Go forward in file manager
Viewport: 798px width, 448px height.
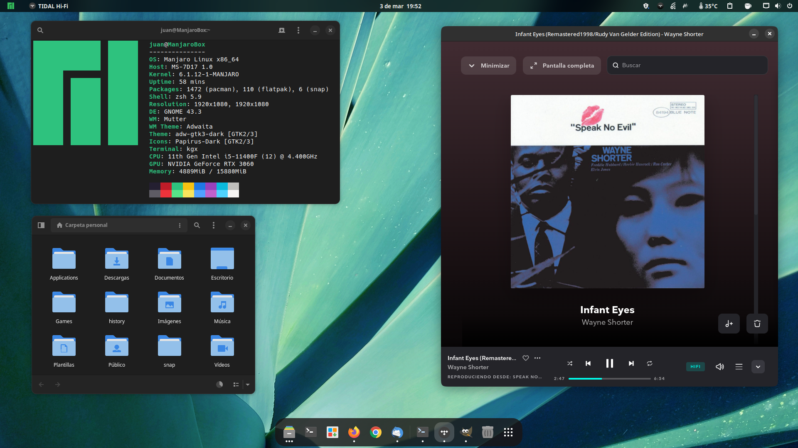click(x=58, y=385)
